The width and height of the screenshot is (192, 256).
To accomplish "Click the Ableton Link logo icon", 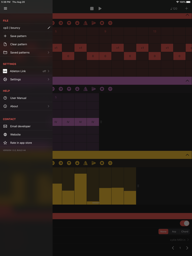I will tap(5, 71).
